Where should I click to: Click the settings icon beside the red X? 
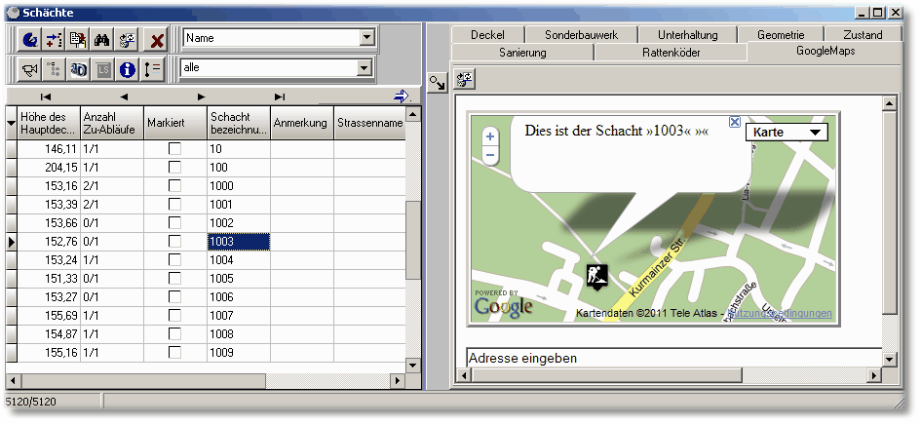pyautogui.click(x=127, y=40)
